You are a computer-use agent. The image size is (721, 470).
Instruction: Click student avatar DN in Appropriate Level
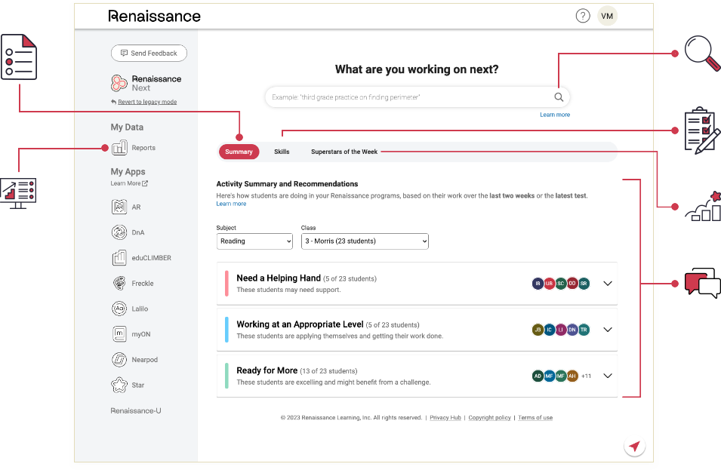point(572,330)
